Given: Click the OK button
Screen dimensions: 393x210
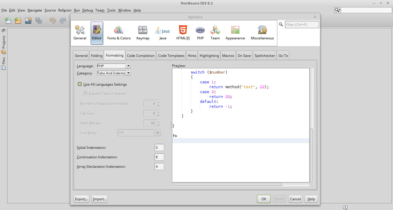Looking at the screenshot, I should (x=264, y=199).
